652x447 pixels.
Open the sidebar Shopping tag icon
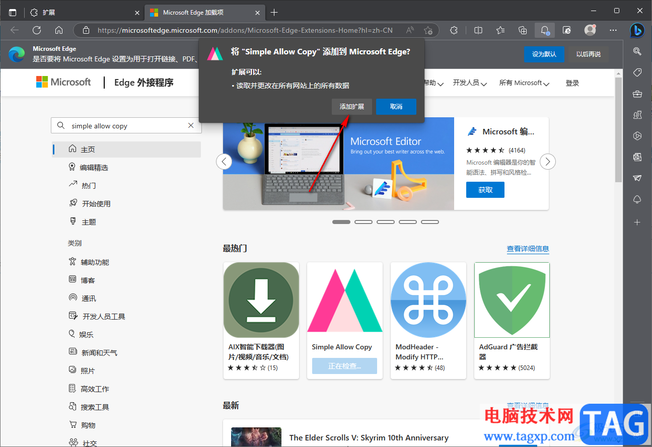coord(637,72)
